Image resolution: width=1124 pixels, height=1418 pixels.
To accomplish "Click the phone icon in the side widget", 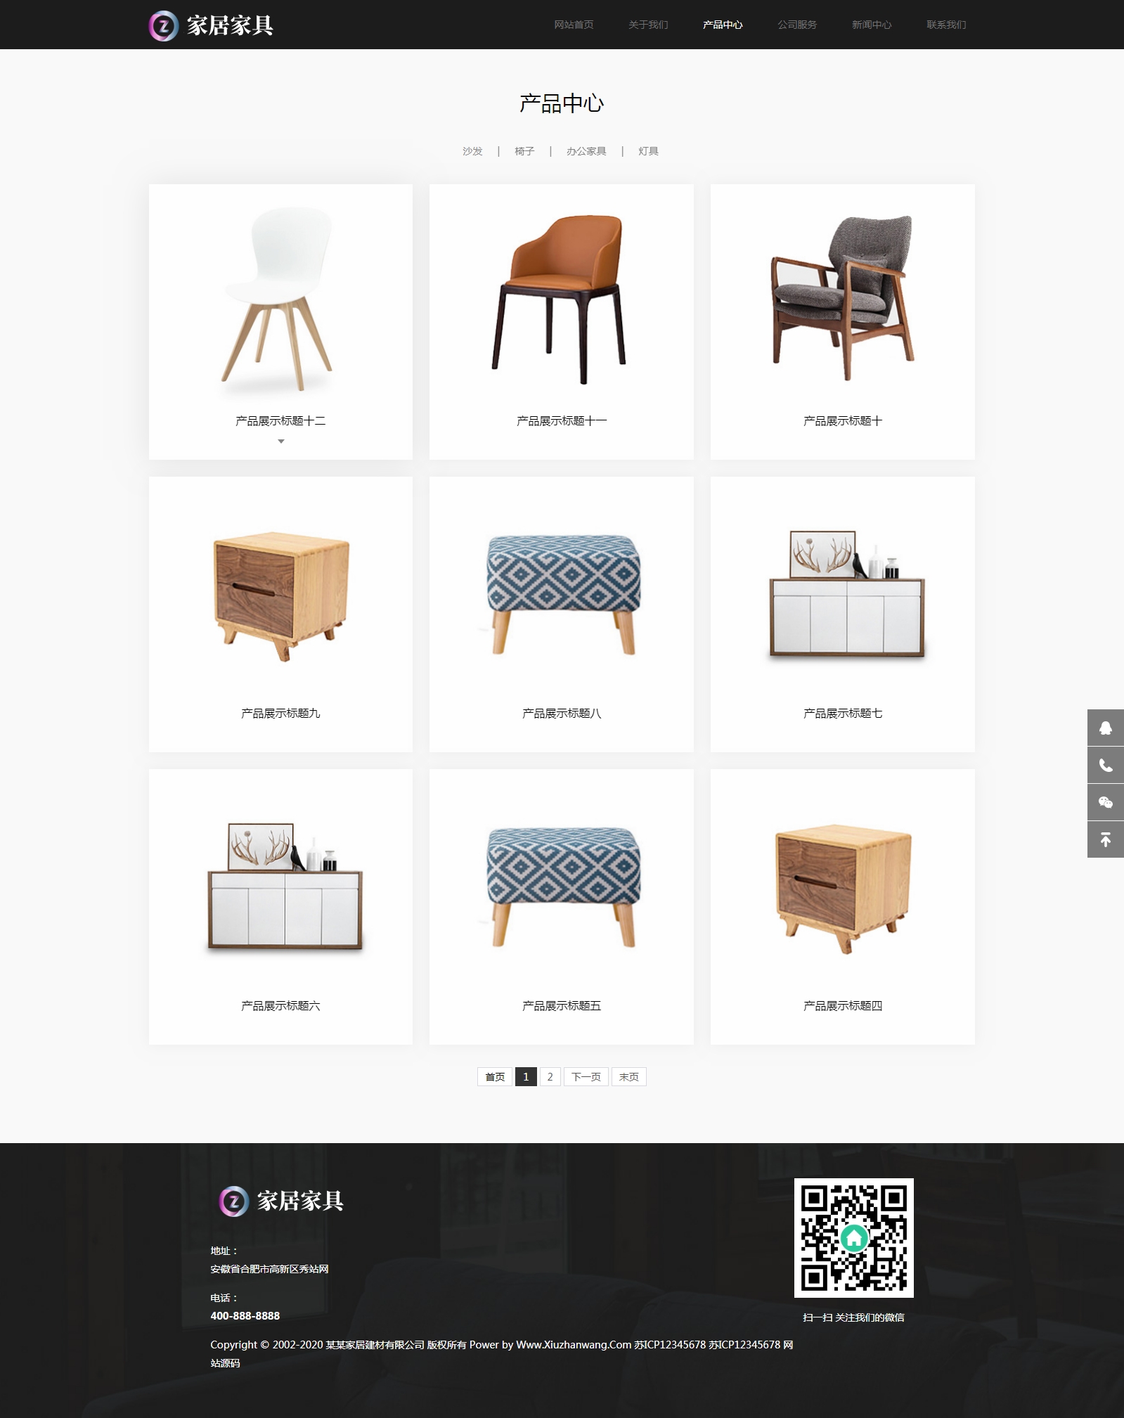I will pos(1105,765).
